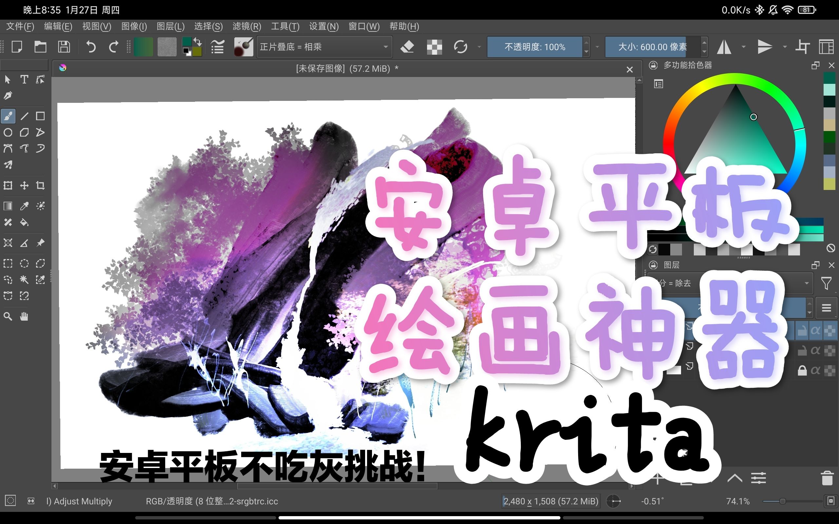Adjust the 不透明度 100% slider
Image resolution: width=839 pixels, height=524 pixels.
[x=535, y=47]
